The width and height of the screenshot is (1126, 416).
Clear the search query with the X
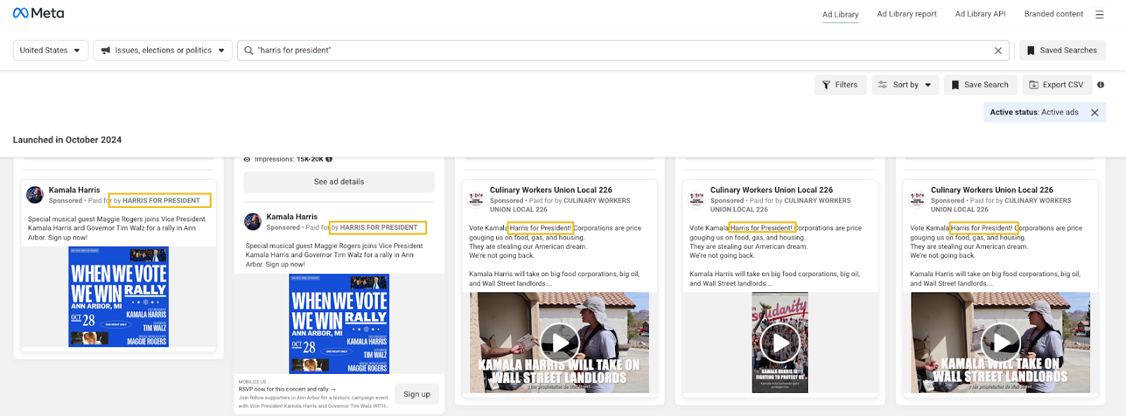pos(998,51)
